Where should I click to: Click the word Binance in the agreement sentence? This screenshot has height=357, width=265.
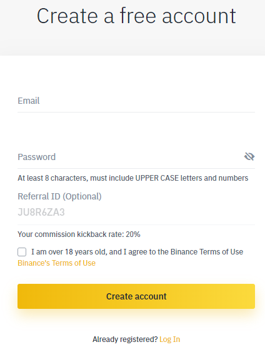pyautogui.click(x=184, y=252)
